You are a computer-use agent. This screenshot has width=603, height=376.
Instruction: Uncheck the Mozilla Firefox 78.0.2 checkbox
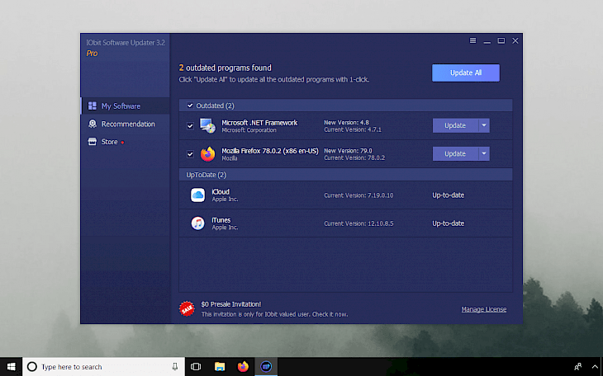coord(190,154)
